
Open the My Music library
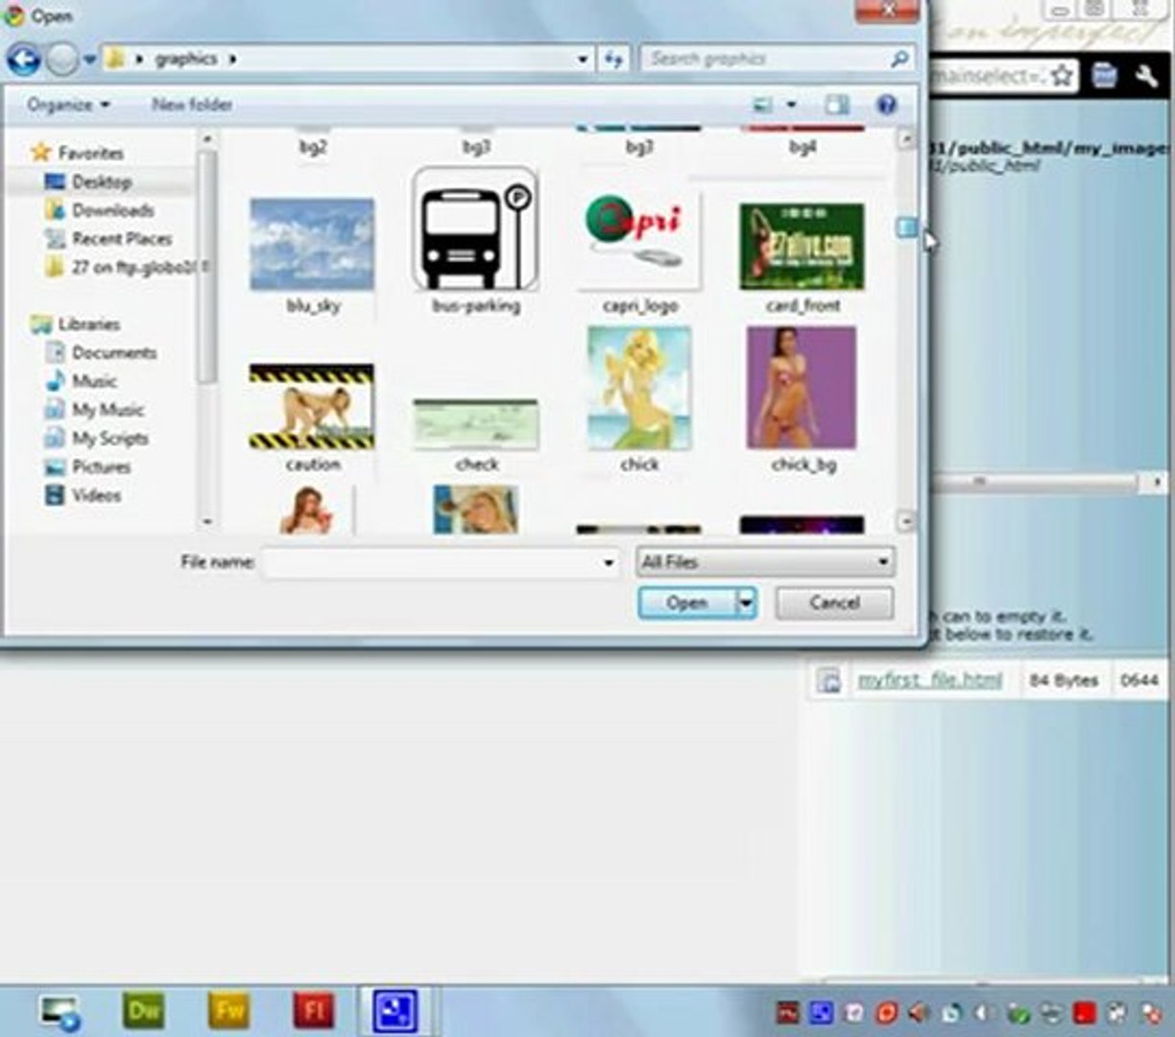click(x=95, y=410)
